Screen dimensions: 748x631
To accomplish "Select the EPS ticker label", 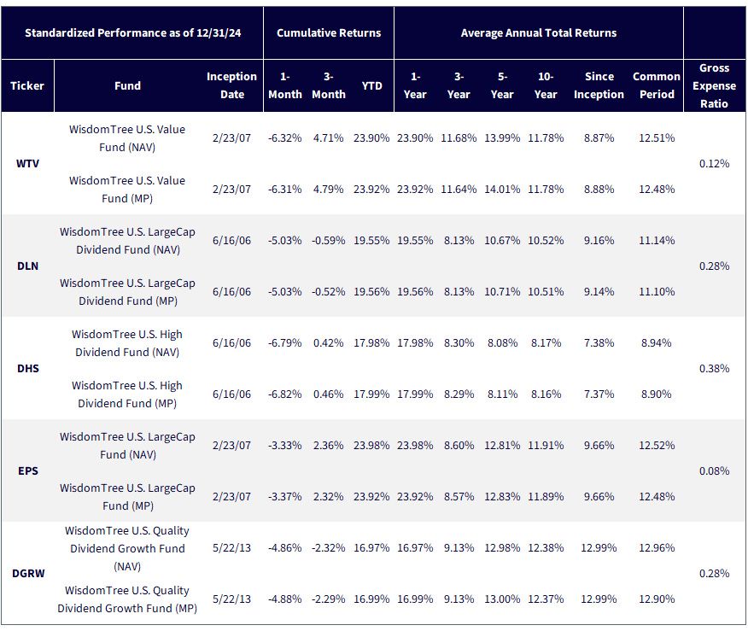I will click(x=27, y=471).
